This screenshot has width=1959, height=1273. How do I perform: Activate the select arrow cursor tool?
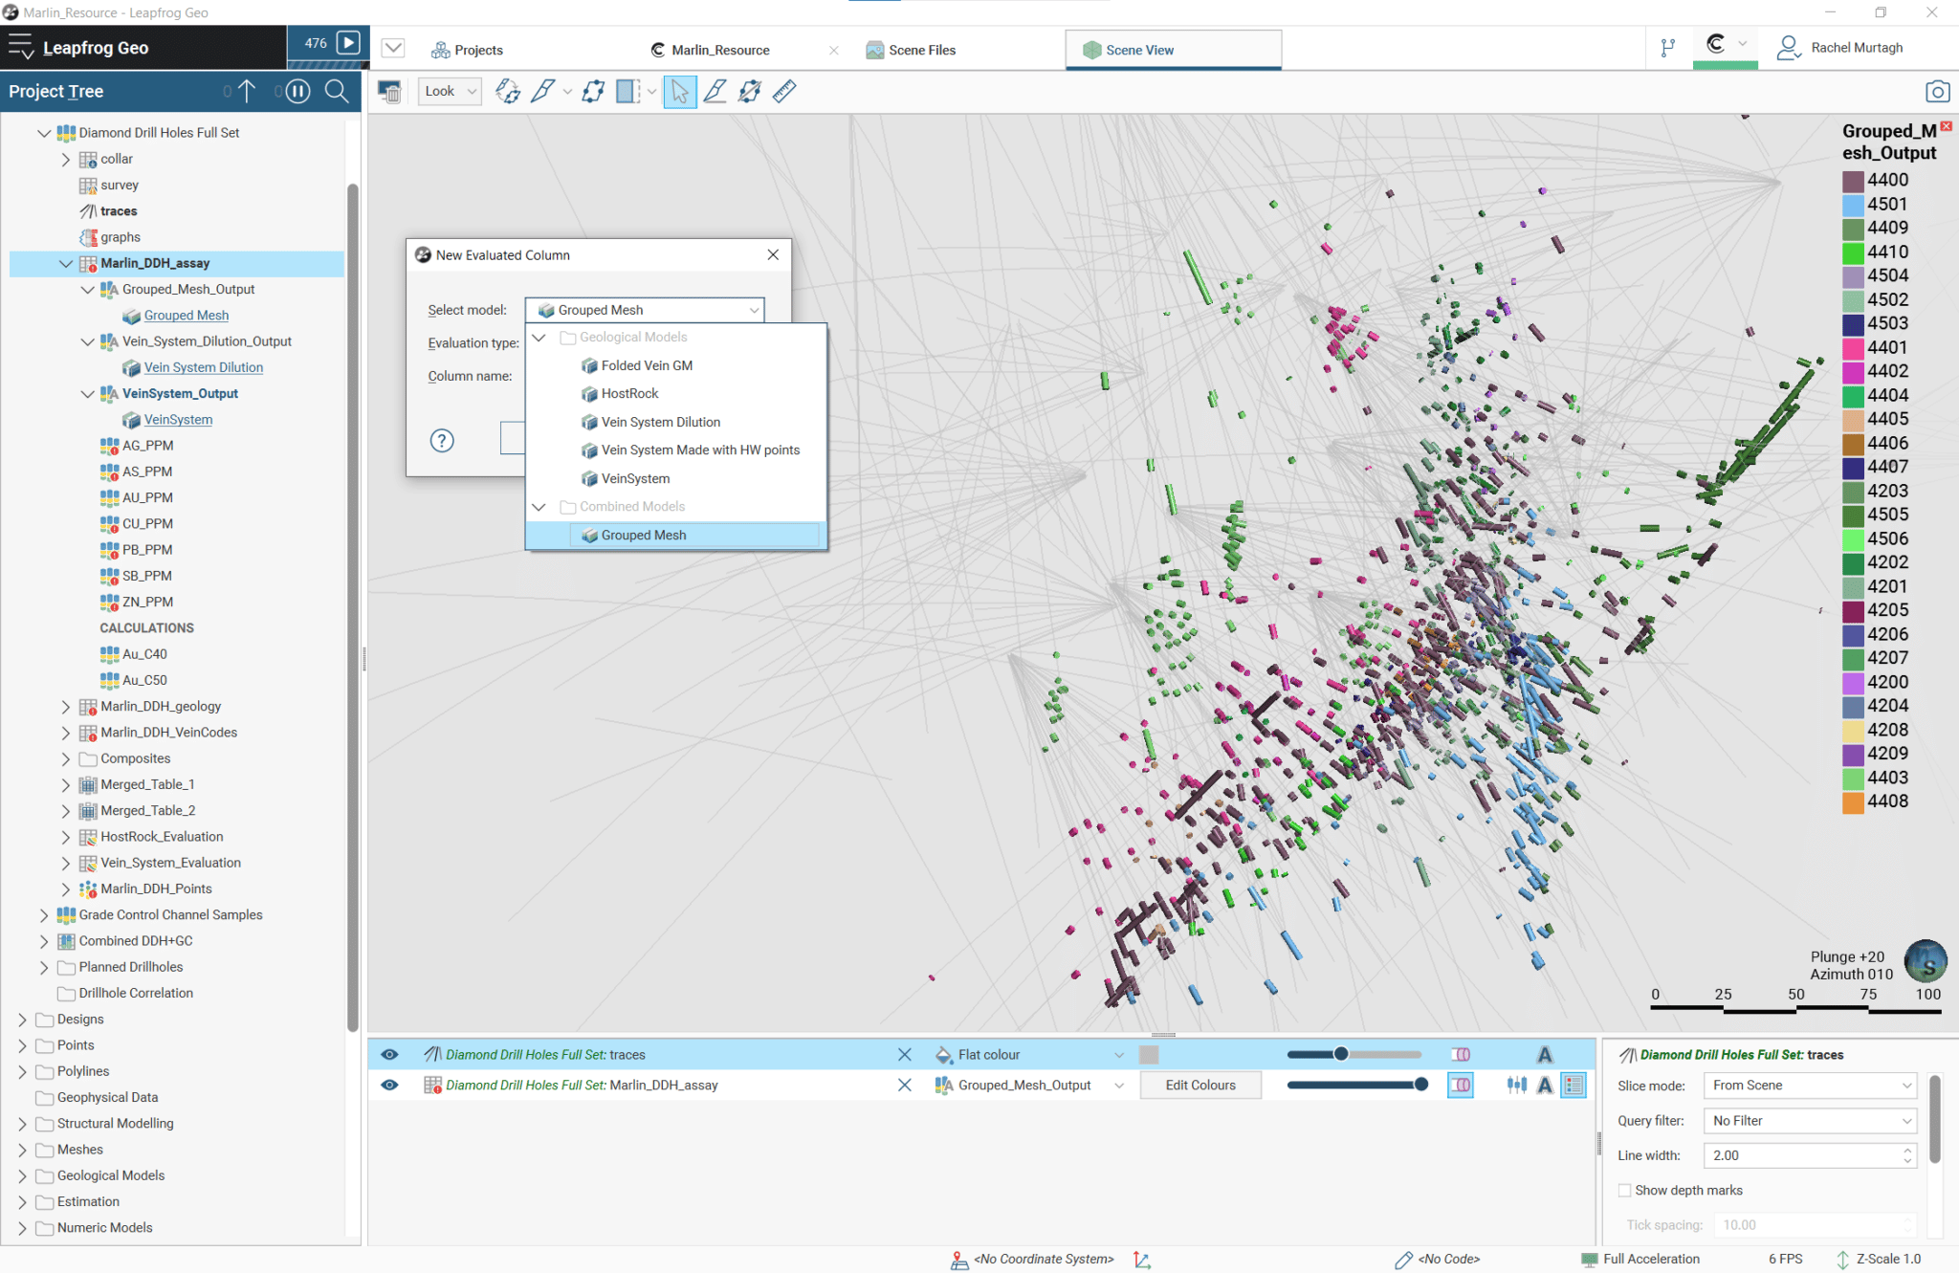click(680, 92)
